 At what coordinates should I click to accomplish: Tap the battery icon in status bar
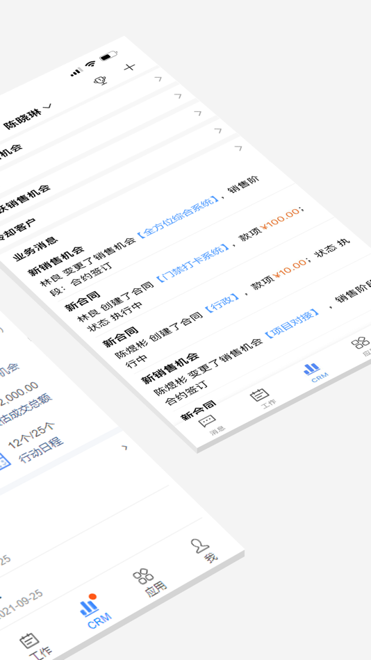tap(108, 56)
